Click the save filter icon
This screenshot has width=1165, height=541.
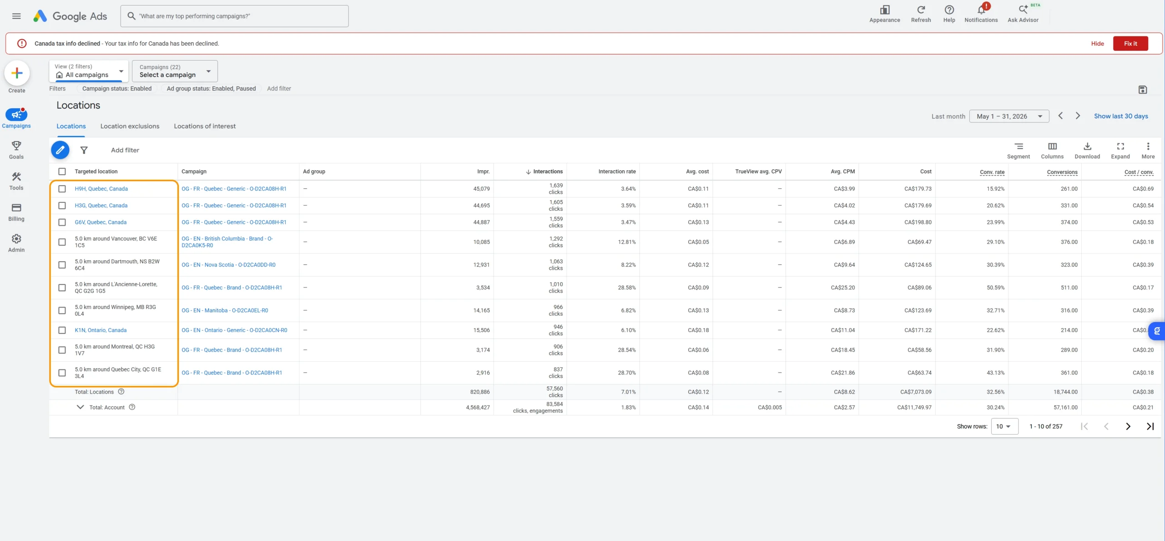pyautogui.click(x=1142, y=90)
